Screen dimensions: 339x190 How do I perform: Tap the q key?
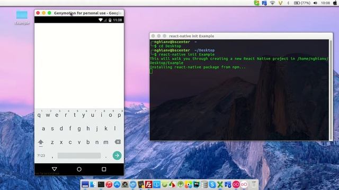pos(39,115)
